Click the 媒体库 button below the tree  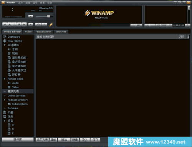point(18,139)
